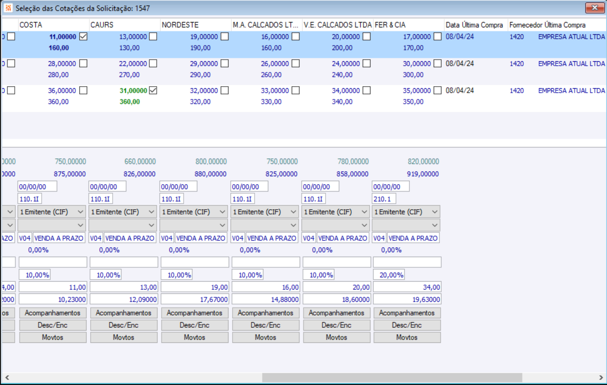Click the 10,00% field under NORDESTE column
This screenshot has height=385, width=607.
pyautogui.click(x=177, y=275)
